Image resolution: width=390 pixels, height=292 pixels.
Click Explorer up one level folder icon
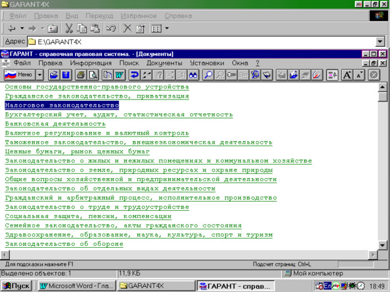[x=53, y=28]
